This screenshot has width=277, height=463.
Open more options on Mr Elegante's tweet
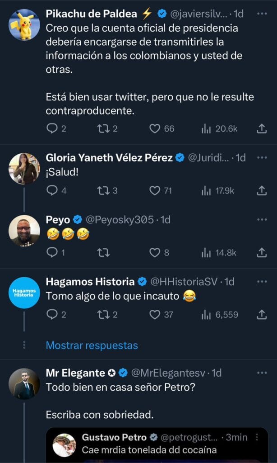coord(262,373)
